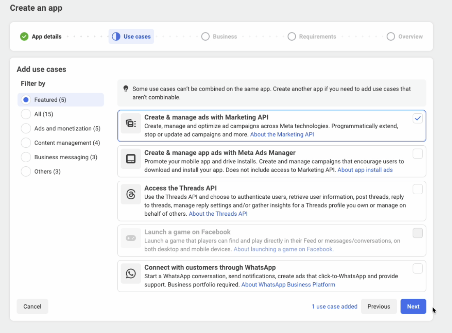The image size is (452, 333).
Task: Select the Featured (5) filter
Action: pos(60,100)
